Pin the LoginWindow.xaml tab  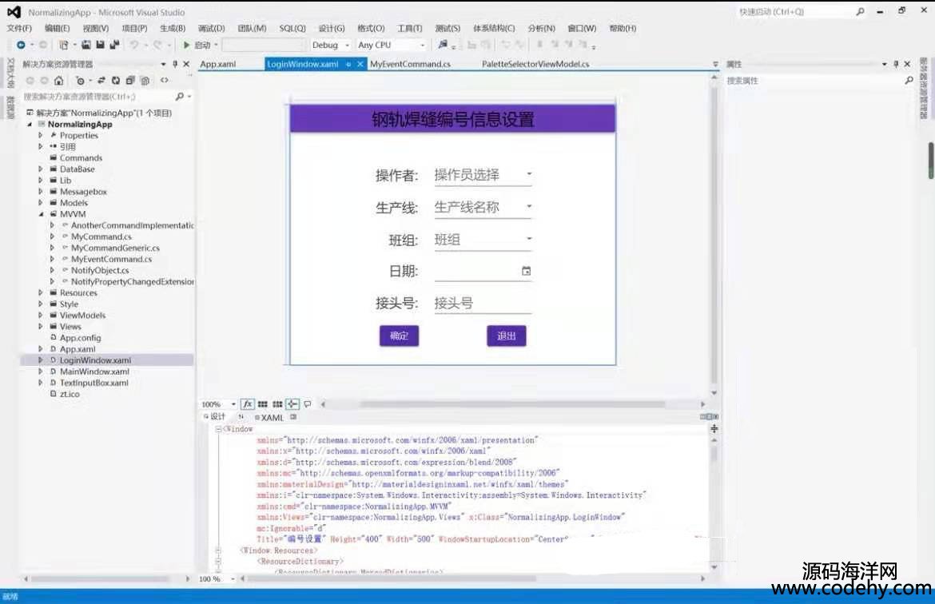click(x=348, y=65)
